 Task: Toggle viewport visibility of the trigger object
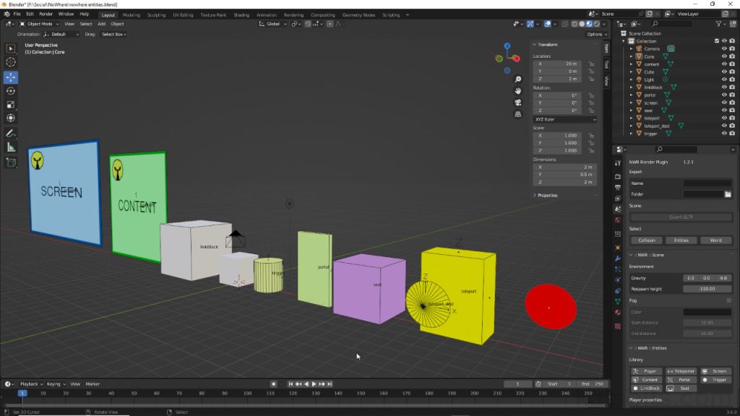click(724, 134)
